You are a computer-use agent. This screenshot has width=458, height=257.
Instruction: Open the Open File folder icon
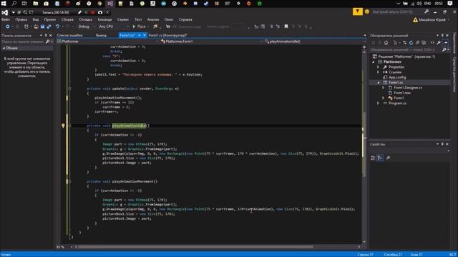pyautogui.click(x=36, y=26)
